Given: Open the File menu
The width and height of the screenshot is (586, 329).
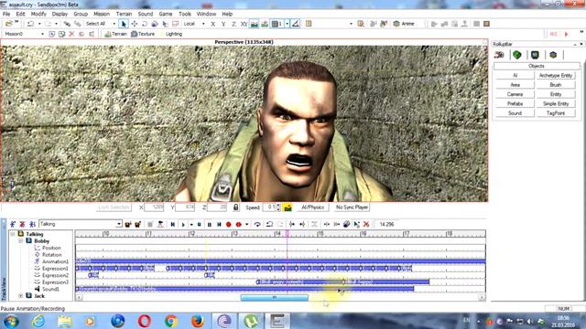Looking at the screenshot, I should coord(6,14).
